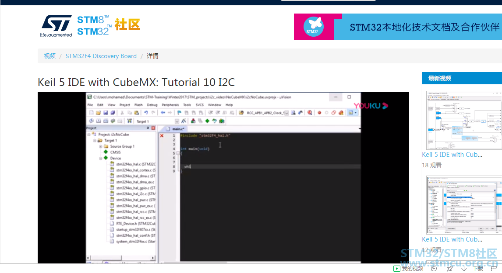Open the RCC_APB1_APB2_Clock find dropdown

point(286,113)
